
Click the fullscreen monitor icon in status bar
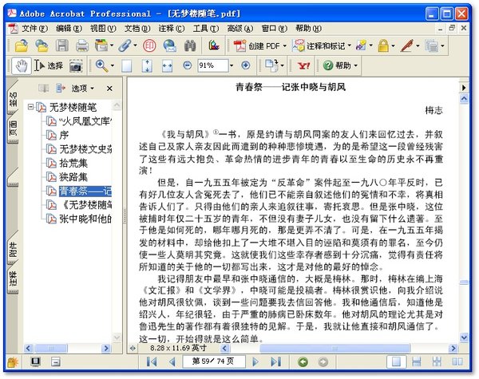35,362
